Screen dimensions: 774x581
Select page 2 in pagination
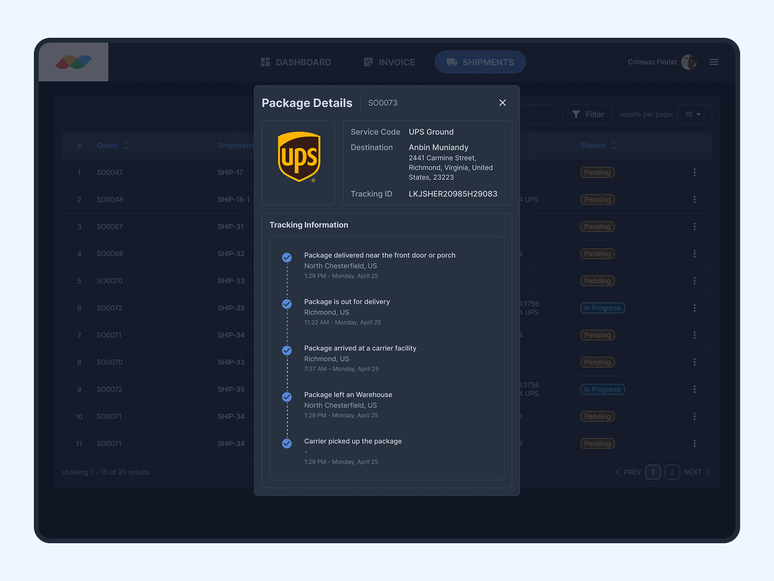pyautogui.click(x=672, y=472)
